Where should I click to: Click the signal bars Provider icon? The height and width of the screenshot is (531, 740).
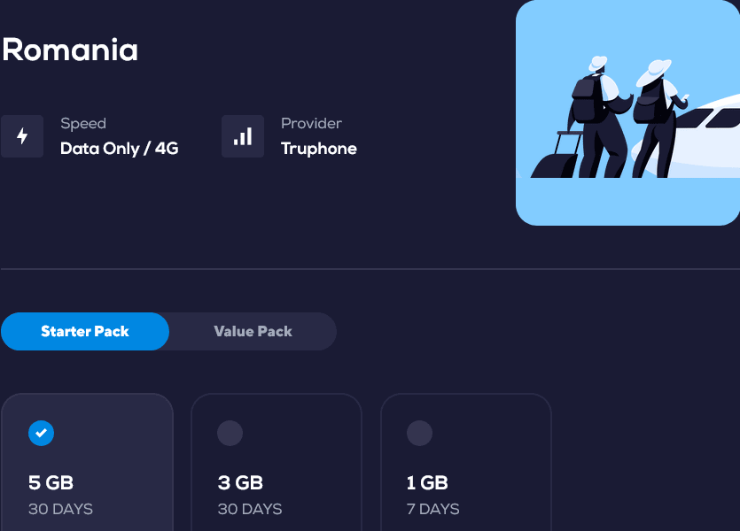pyautogui.click(x=242, y=136)
